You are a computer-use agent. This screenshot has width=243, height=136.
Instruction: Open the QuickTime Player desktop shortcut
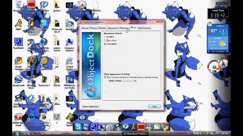coord(31,119)
